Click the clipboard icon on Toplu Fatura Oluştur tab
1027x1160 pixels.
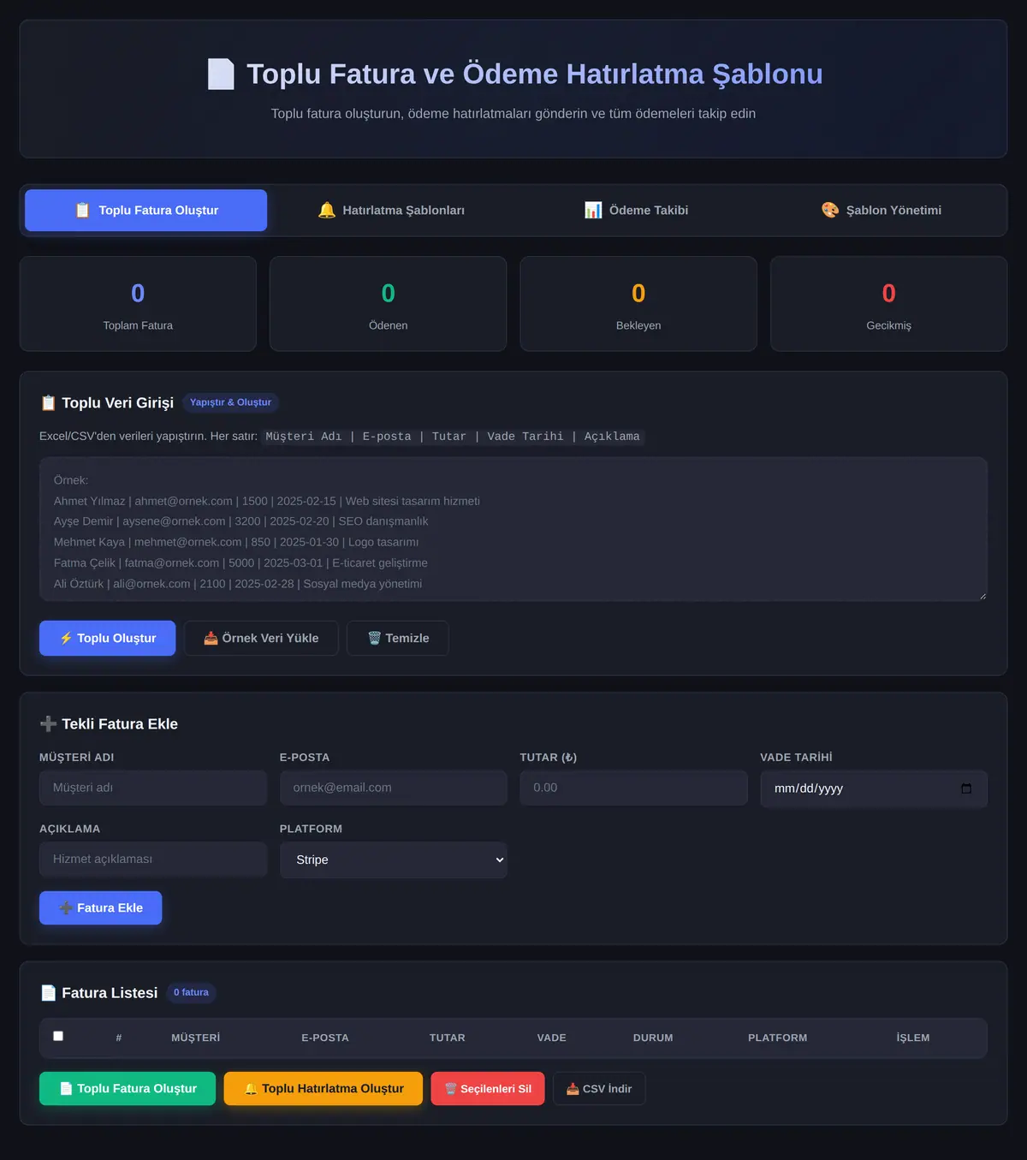point(82,211)
